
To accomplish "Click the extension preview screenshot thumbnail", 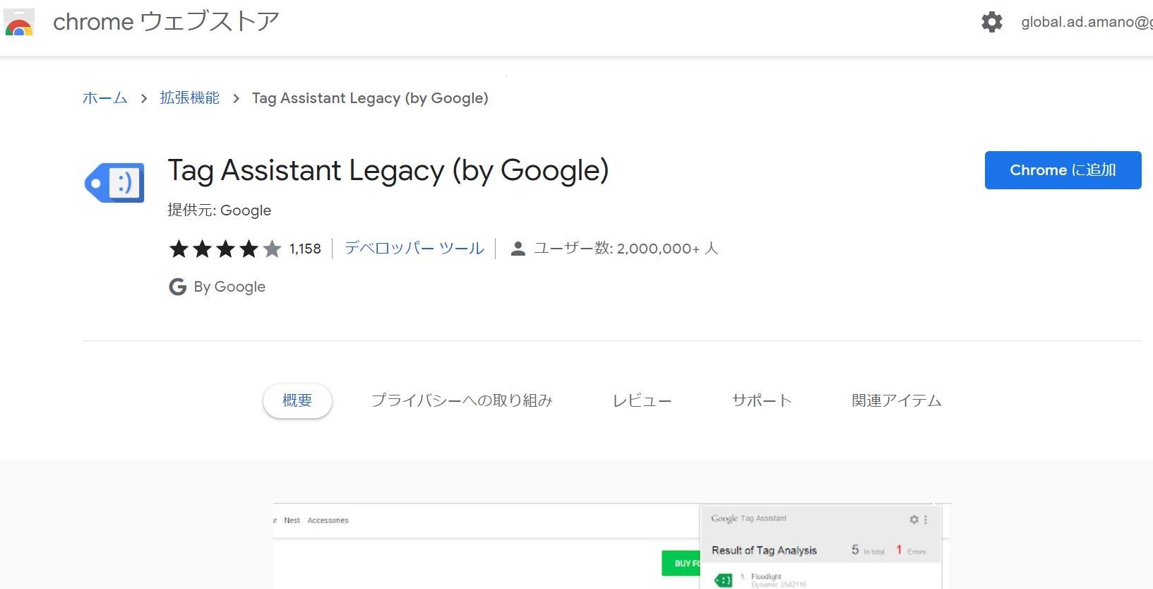I will (x=612, y=546).
